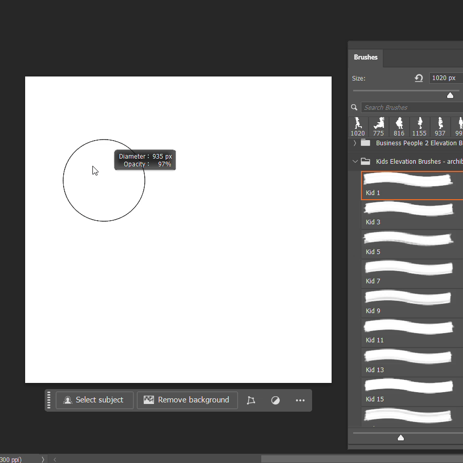Select recent brush thumbnail labeled 775

[x=379, y=127]
